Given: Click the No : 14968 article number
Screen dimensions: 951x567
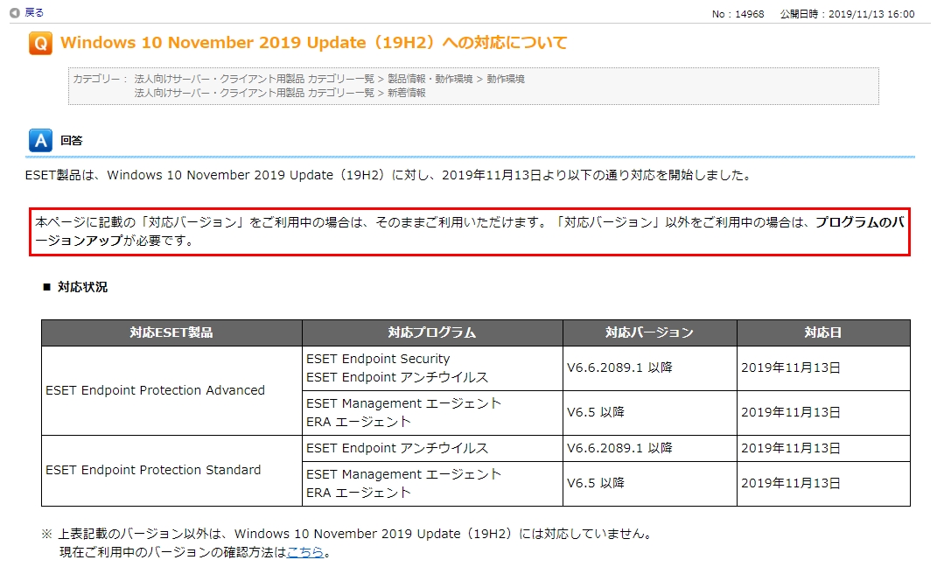Looking at the screenshot, I should click(x=738, y=14).
